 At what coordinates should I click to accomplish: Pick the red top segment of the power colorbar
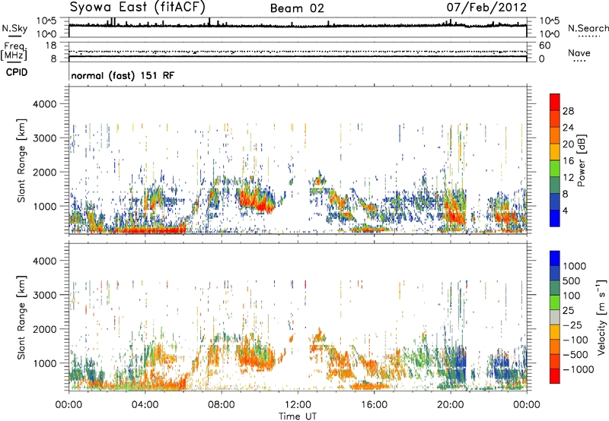tap(555, 103)
